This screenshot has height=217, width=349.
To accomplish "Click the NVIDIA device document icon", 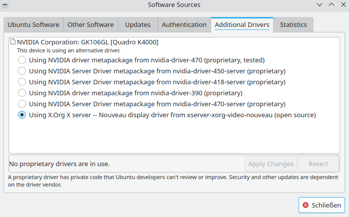I will click(x=13, y=41).
